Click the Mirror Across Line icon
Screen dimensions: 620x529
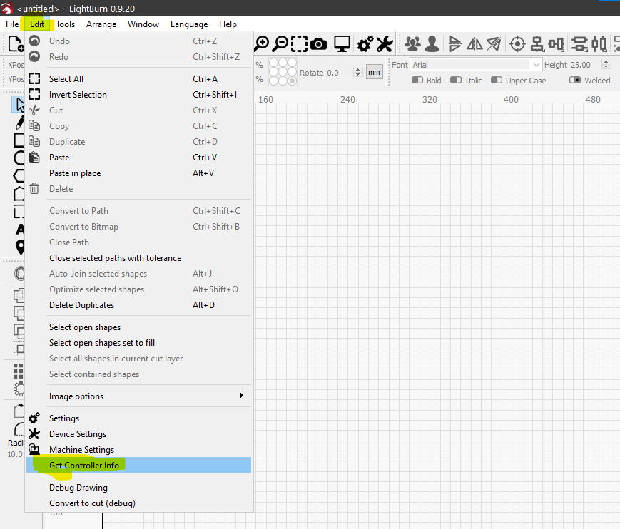coord(494,44)
